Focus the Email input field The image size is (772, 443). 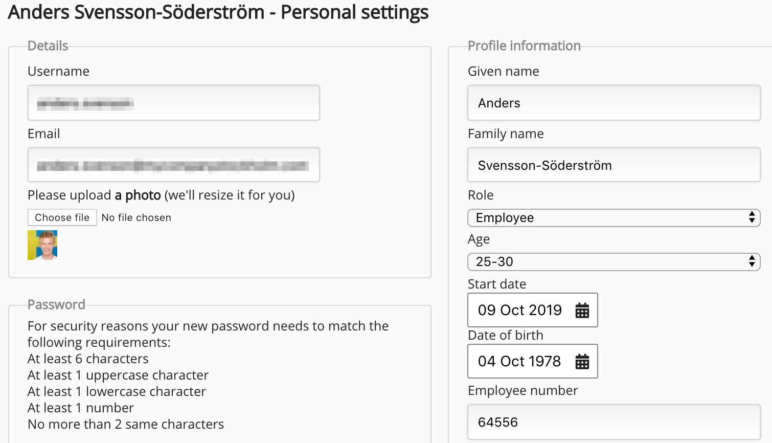pos(174,165)
